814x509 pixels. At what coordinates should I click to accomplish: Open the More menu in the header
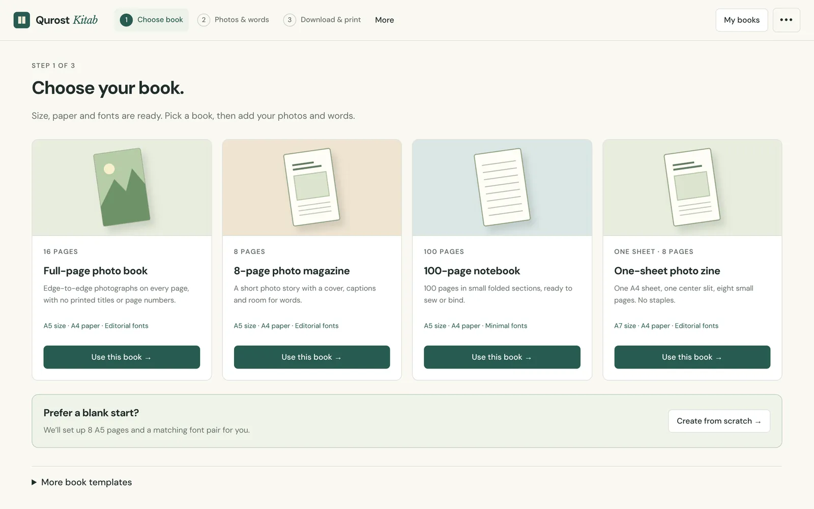(x=385, y=20)
